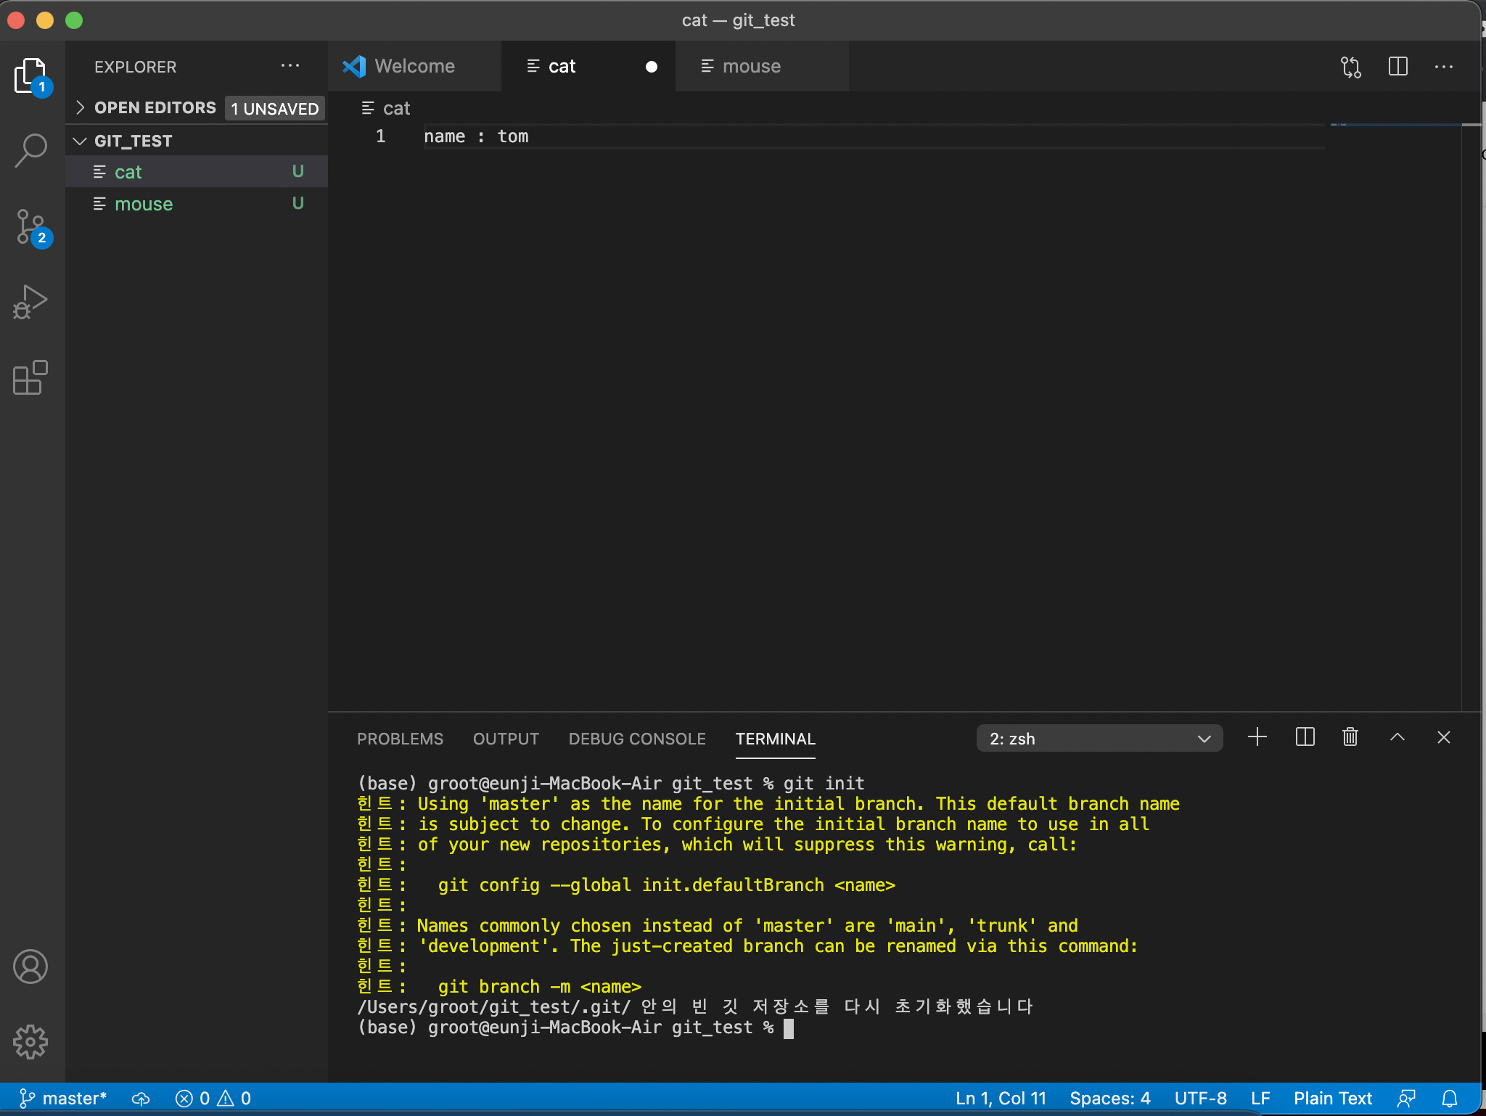This screenshot has width=1486, height=1116.
Task: Open the 2: zsh terminal selector dropdown
Action: [x=1099, y=739]
